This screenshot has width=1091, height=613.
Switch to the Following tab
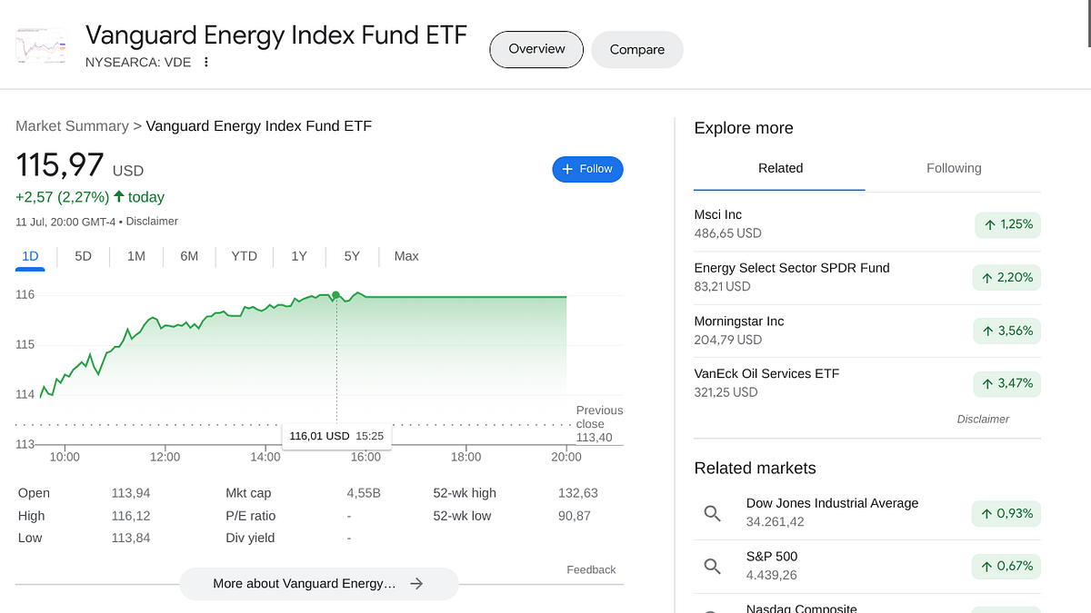[954, 168]
